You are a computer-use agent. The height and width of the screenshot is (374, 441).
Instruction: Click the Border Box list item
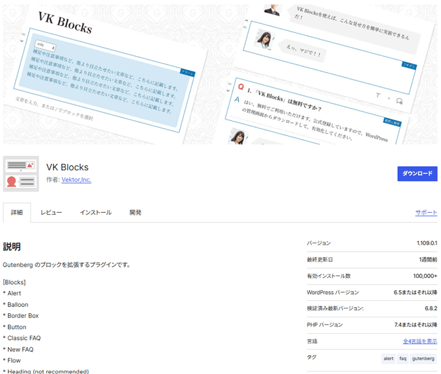tap(23, 316)
